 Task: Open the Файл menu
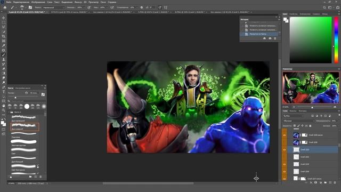9,2
